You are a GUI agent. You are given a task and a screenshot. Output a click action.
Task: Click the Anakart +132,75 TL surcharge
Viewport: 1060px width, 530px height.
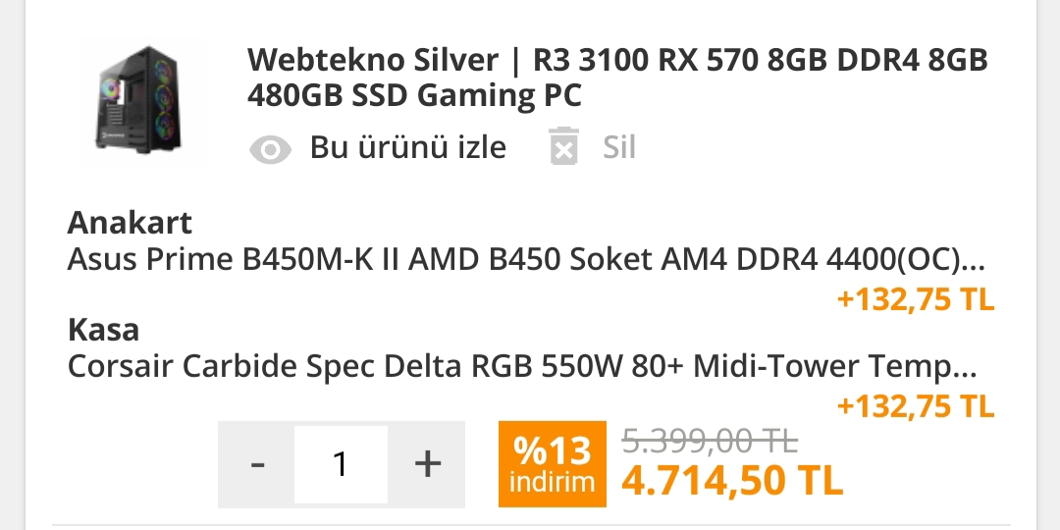(915, 299)
